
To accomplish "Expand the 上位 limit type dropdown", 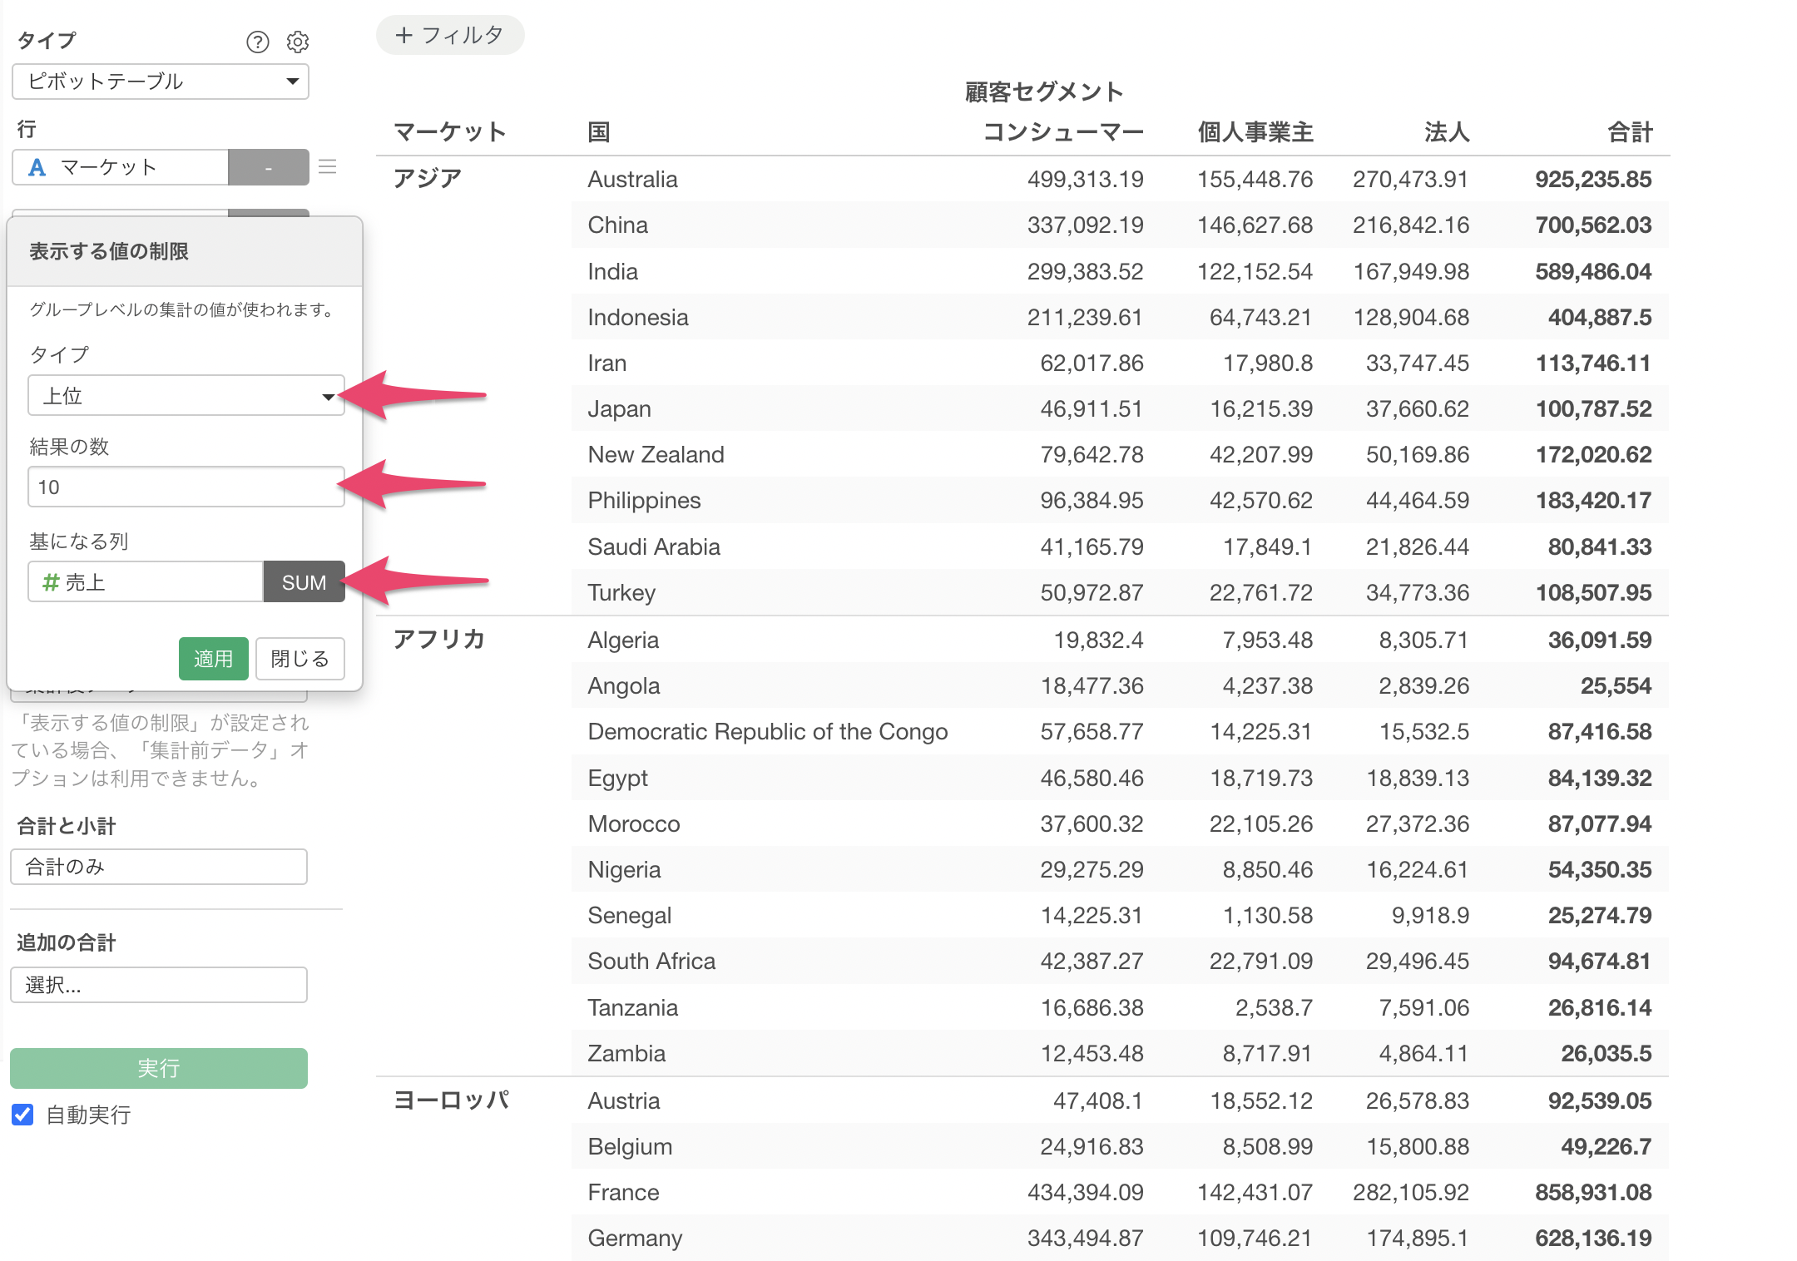I will click(x=186, y=396).
